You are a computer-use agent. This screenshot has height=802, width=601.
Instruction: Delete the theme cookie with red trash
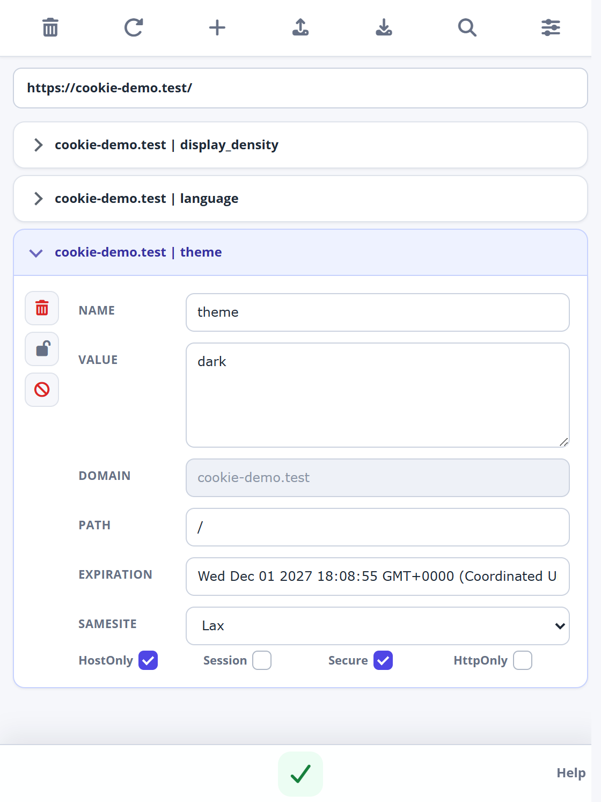[42, 308]
